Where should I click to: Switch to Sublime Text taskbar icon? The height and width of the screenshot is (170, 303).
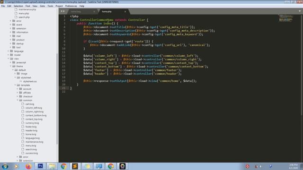(75, 166)
